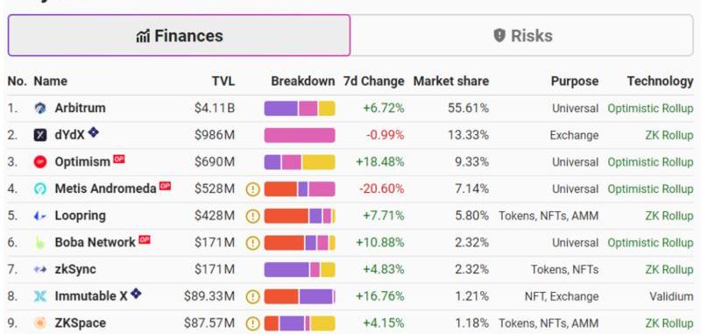
Task: Click the red Optimism logo icon
Action: pyautogui.click(x=40, y=162)
